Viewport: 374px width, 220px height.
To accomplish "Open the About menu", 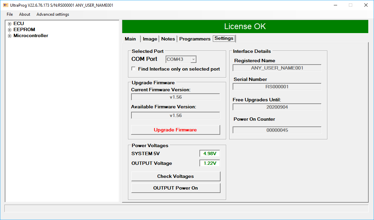I will pos(24,14).
